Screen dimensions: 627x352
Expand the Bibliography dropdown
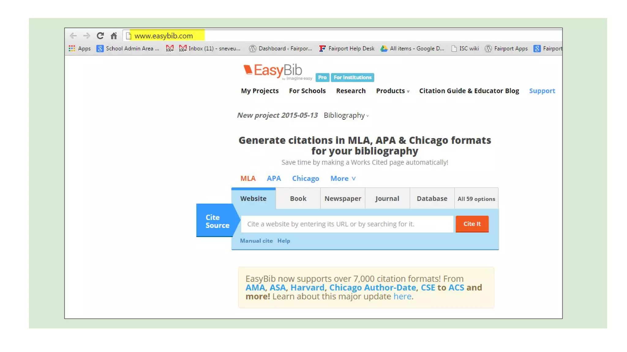[346, 116]
